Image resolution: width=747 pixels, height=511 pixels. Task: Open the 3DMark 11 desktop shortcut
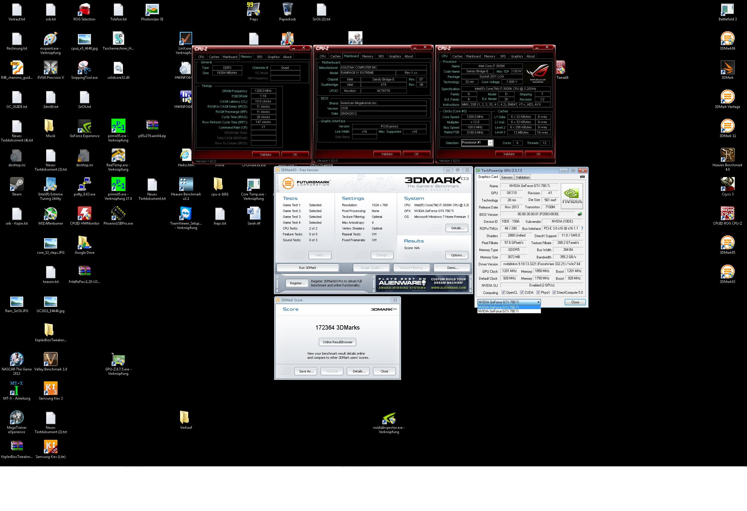727,129
